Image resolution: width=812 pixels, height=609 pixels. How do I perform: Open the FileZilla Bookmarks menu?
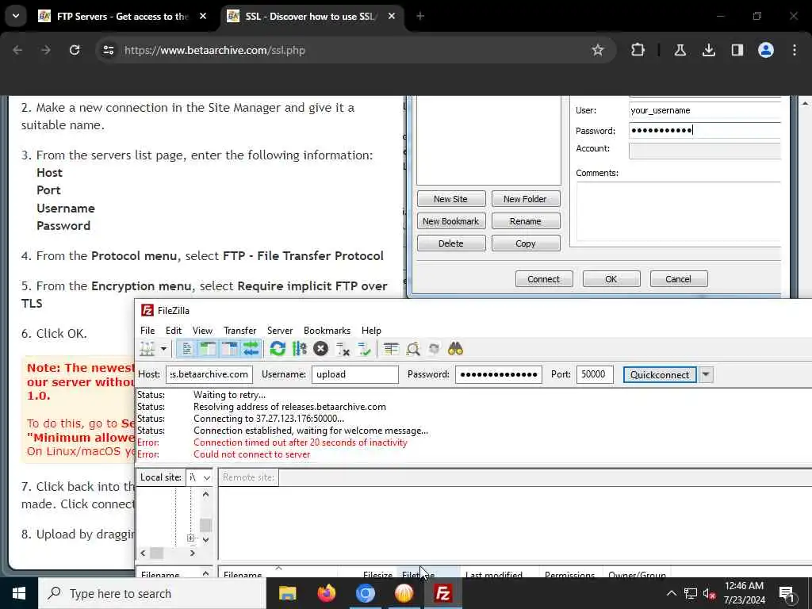tap(327, 331)
